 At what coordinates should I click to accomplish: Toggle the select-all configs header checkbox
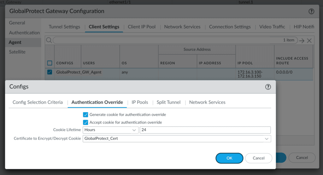click(x=50, y=63)
